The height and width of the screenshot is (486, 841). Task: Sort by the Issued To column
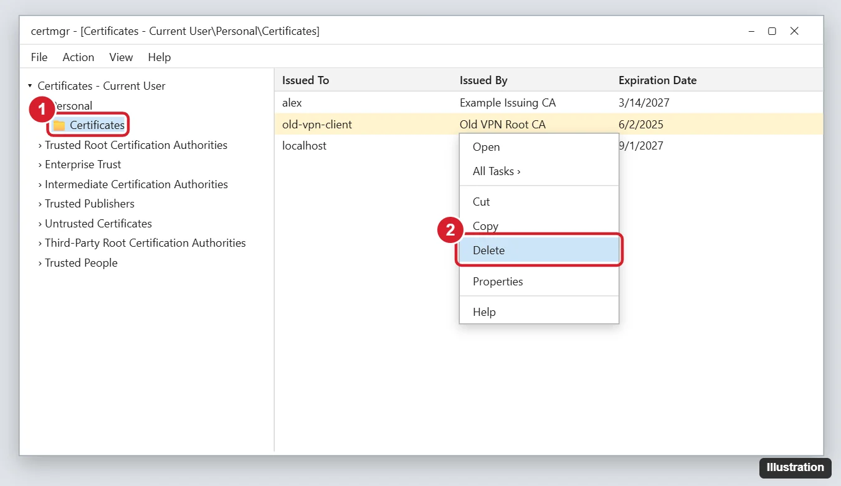305,80
